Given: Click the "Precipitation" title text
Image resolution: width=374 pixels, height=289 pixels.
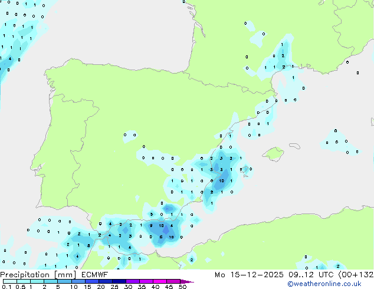Looking at the screenshot, I should pos(26,275).
